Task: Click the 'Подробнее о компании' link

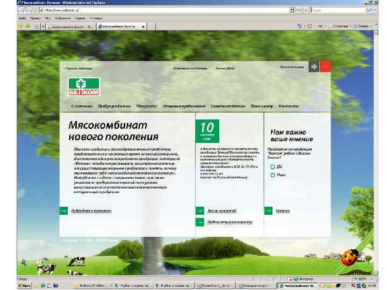Action: (91, 211)
